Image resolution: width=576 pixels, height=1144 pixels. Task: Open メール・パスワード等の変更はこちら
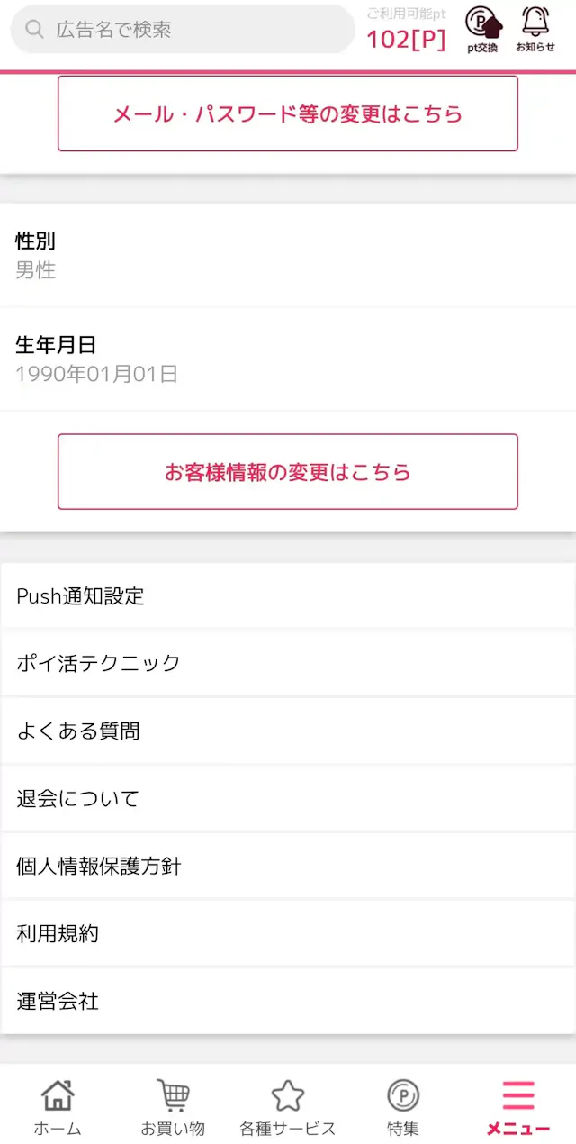pyautogui.click(x=288, y=113)
